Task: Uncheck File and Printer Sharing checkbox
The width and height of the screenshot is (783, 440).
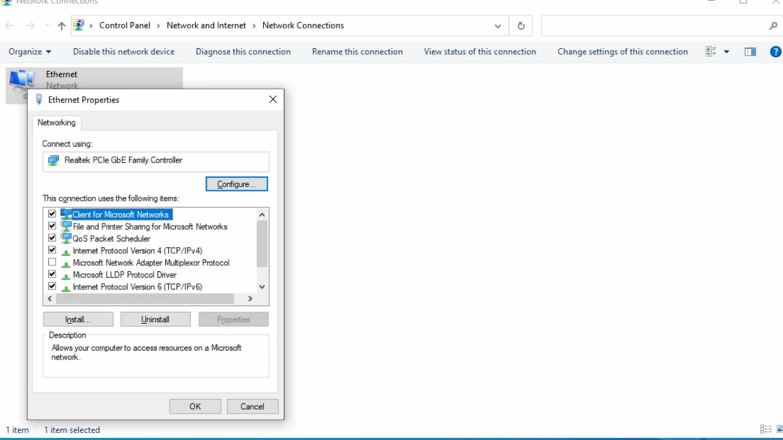Action: click(x=52, y=226)
